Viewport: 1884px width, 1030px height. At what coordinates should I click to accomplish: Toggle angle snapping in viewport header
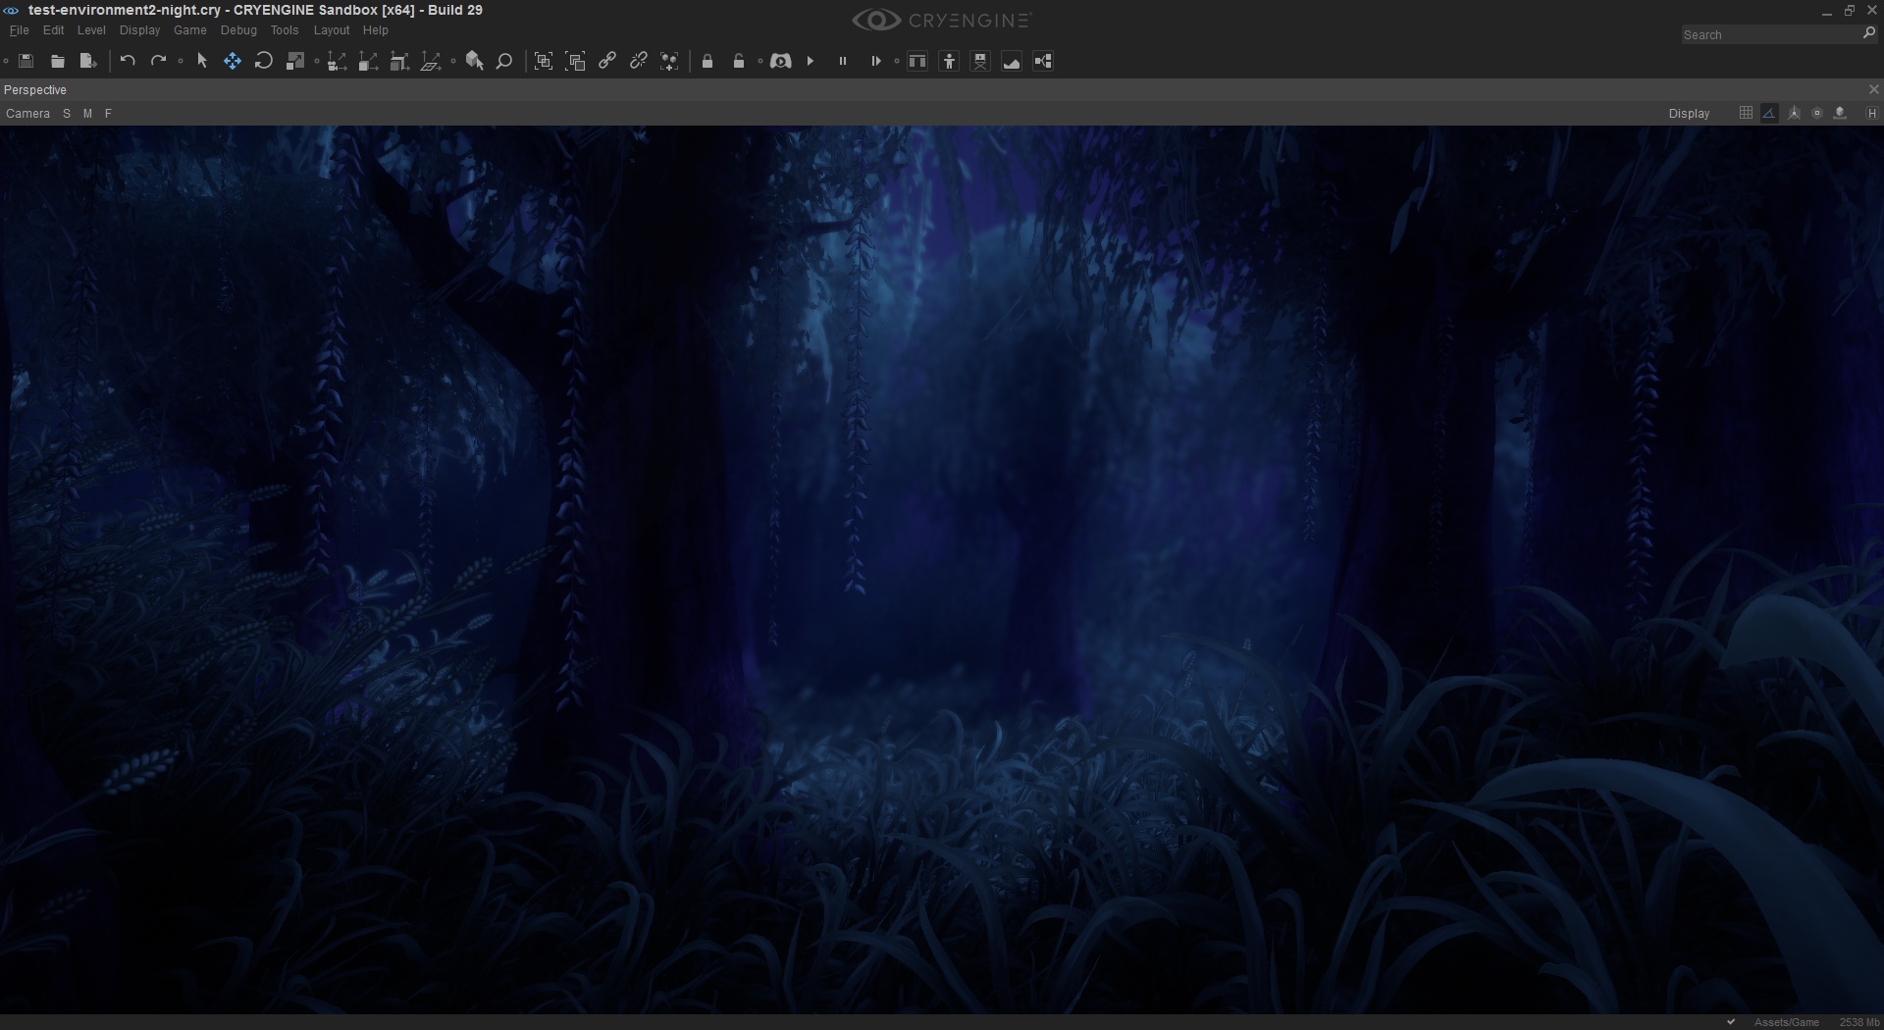pyautogui.click(x=1769, y=113)
